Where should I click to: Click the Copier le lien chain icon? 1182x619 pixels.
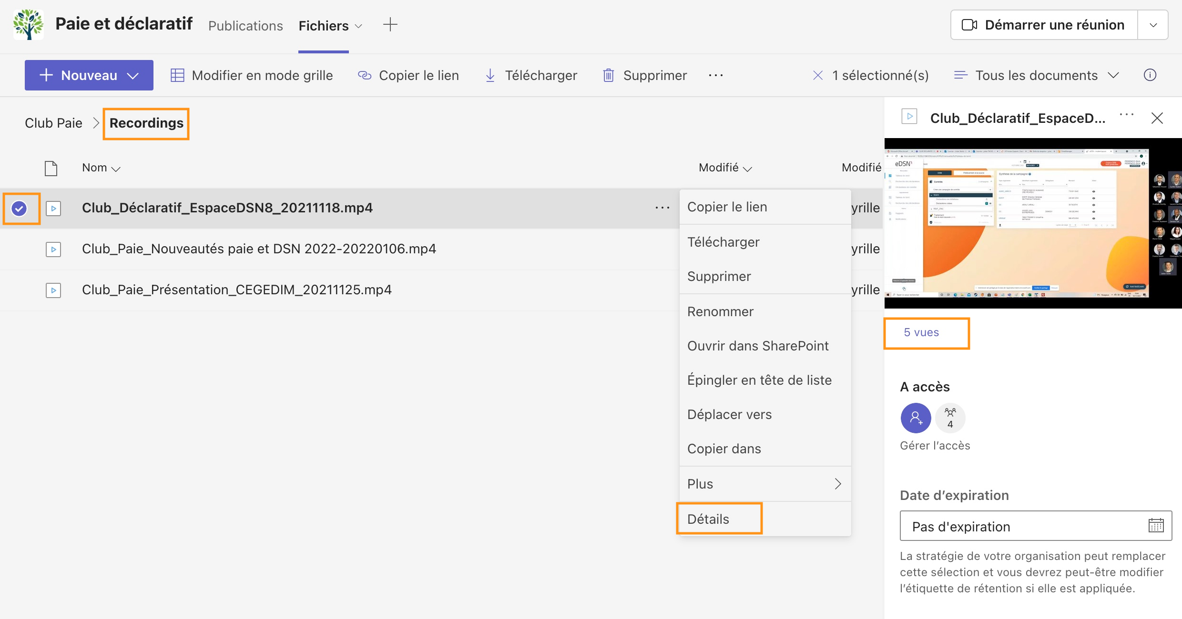click(x=365, y=75)
